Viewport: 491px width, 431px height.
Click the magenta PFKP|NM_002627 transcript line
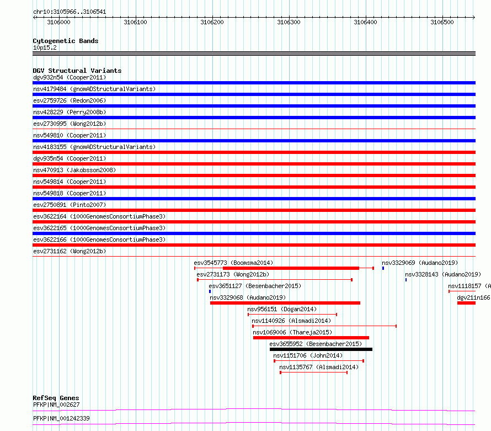(x=254, y=409)
